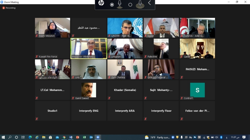The image size is (250, 140).
Task: Open Gamil Saeed's profile picture tile
Action: (89, 90)
